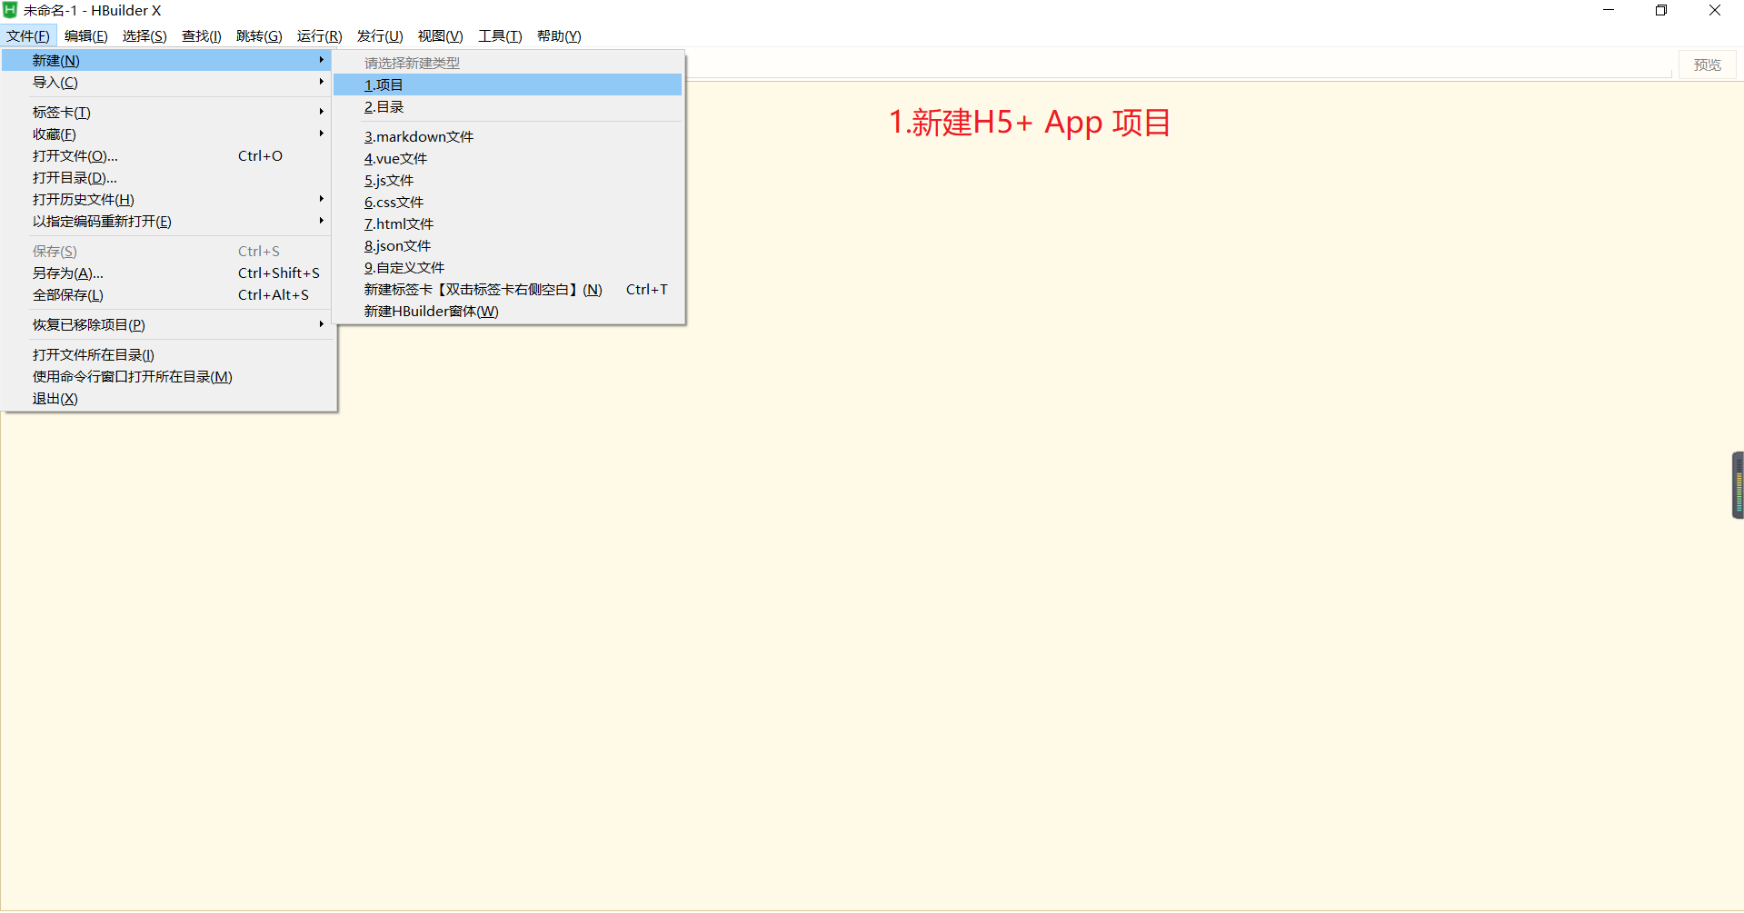1744x913 pixels.
Task: Create a new vue文件
Action: 394,158
